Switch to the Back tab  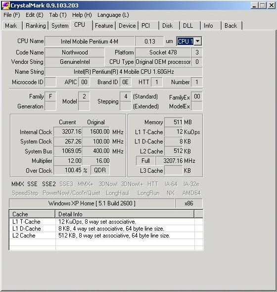(x=231, y=26)
